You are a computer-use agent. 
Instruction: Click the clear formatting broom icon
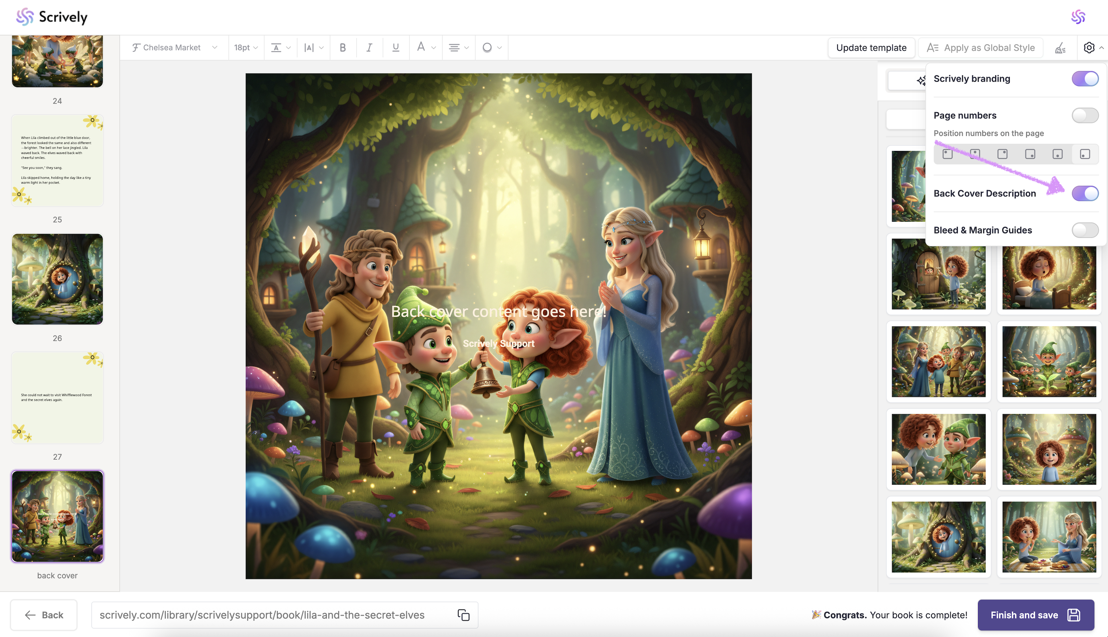[1060, 48]
